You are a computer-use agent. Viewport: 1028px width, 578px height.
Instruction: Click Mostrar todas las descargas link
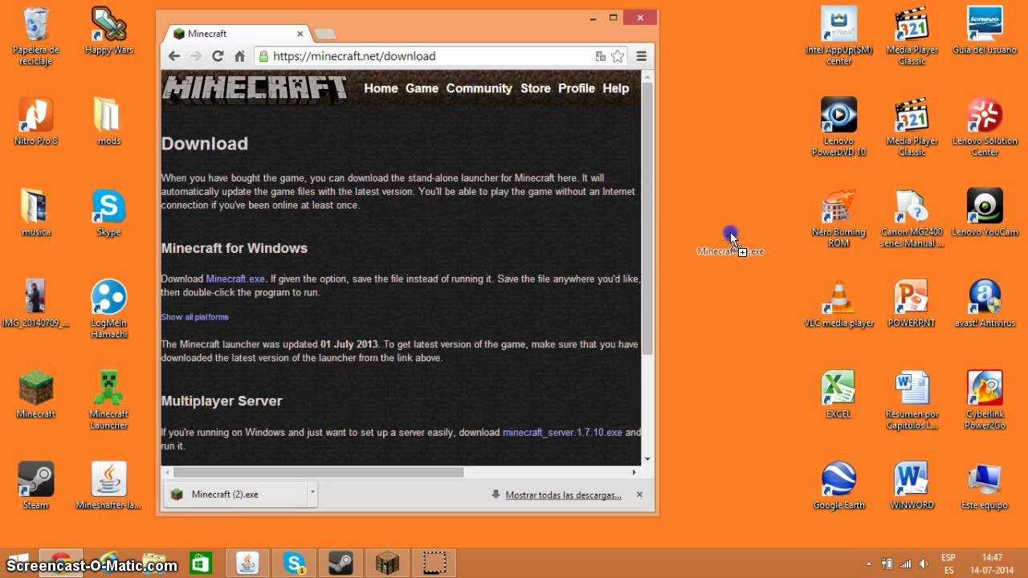pyautogui.click(x=563, y=495)
